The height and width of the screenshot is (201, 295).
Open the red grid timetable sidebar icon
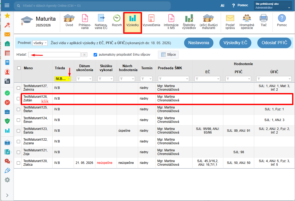point(7,53)
